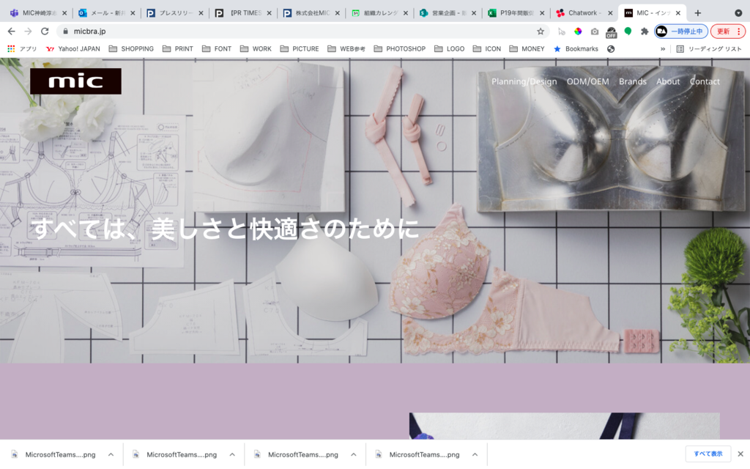Expand options for the first MicrosoftTeams download
The width and height of the screenshot is (750, 469).
point(111,454)
